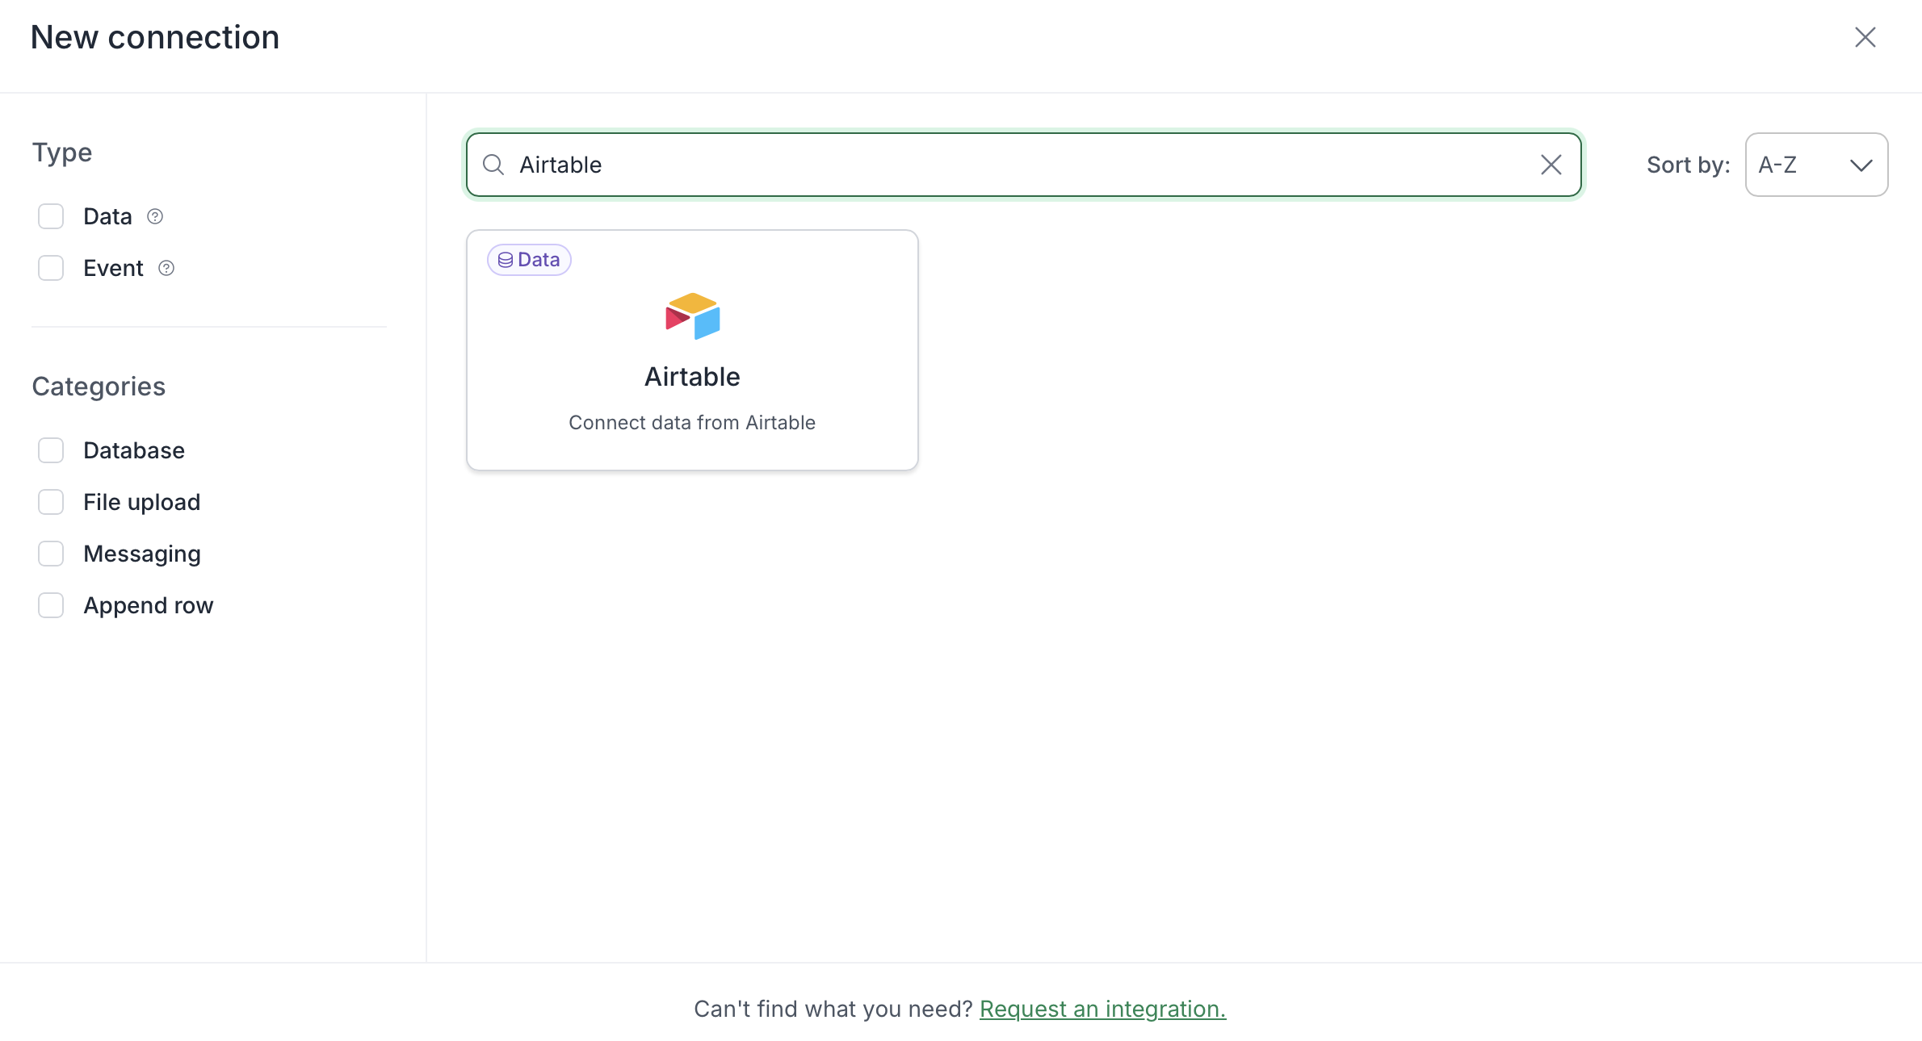The image size is (1922, 1041).
Task: Check the Append row category
Action: pos(51,605)
